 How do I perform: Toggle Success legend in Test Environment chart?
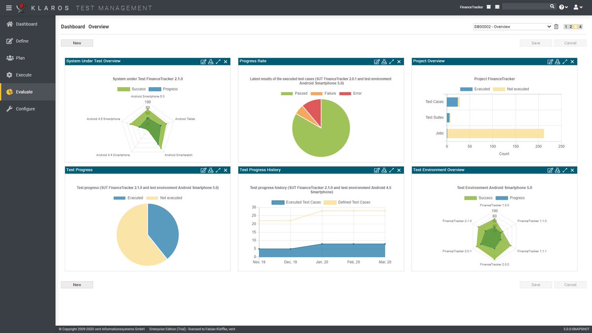pyautogui.click(x=479, y=198)
